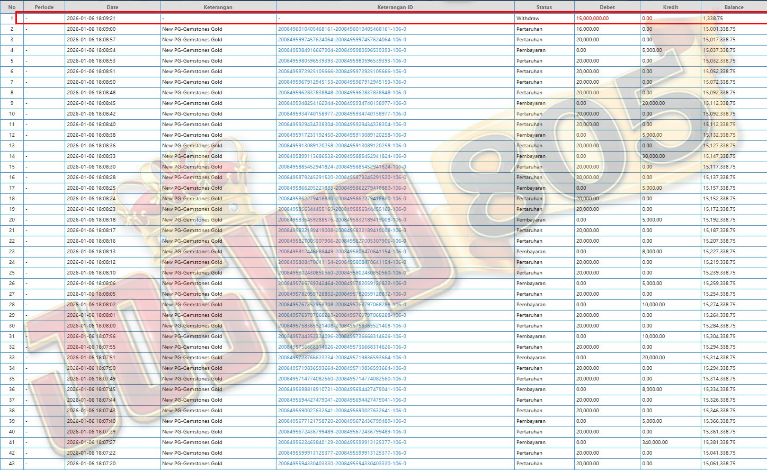The image size is (767, 470).
Task: Click the Kredit column header
Action: pos(670,7)
